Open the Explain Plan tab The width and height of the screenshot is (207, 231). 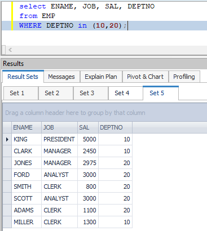[x=101, y=77]
